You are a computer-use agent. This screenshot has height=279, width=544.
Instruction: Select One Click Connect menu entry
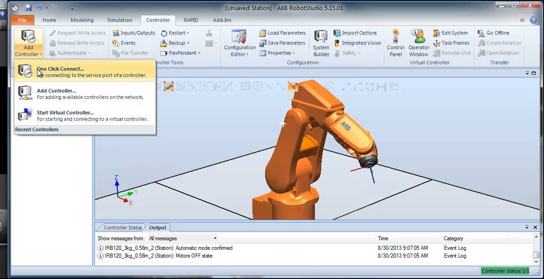click(85, 72)
